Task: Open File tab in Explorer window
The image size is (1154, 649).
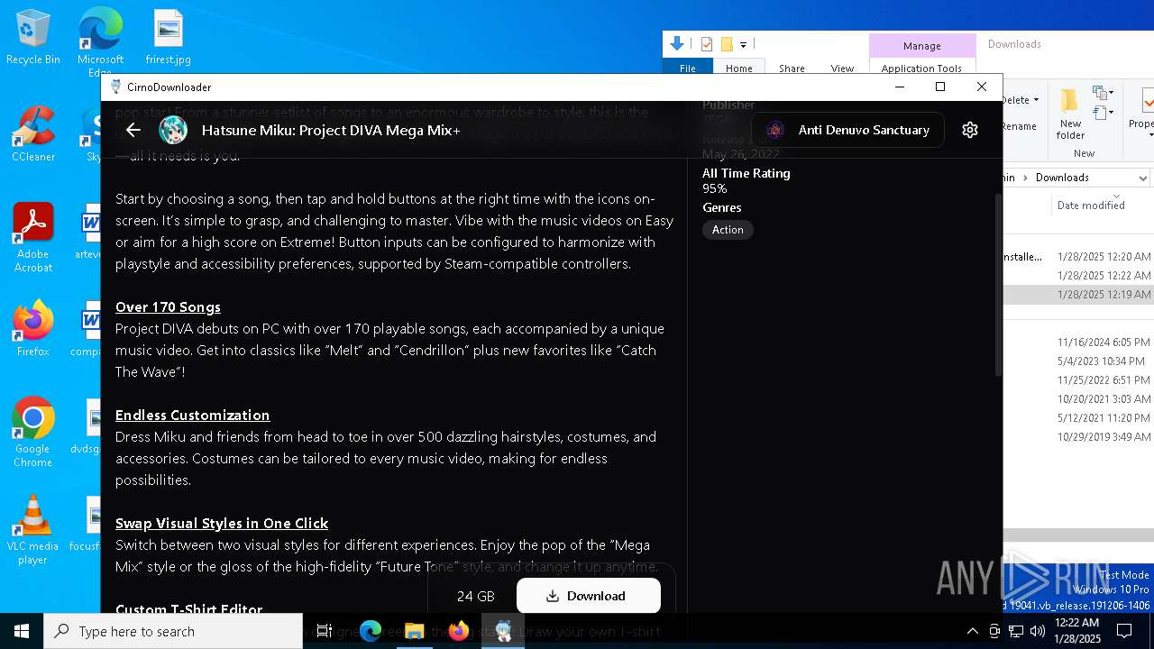Action: [688, 69]
